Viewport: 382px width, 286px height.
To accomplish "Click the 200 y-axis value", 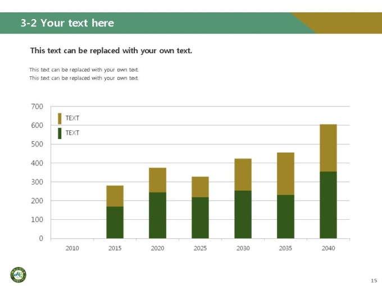I will 37,201.
